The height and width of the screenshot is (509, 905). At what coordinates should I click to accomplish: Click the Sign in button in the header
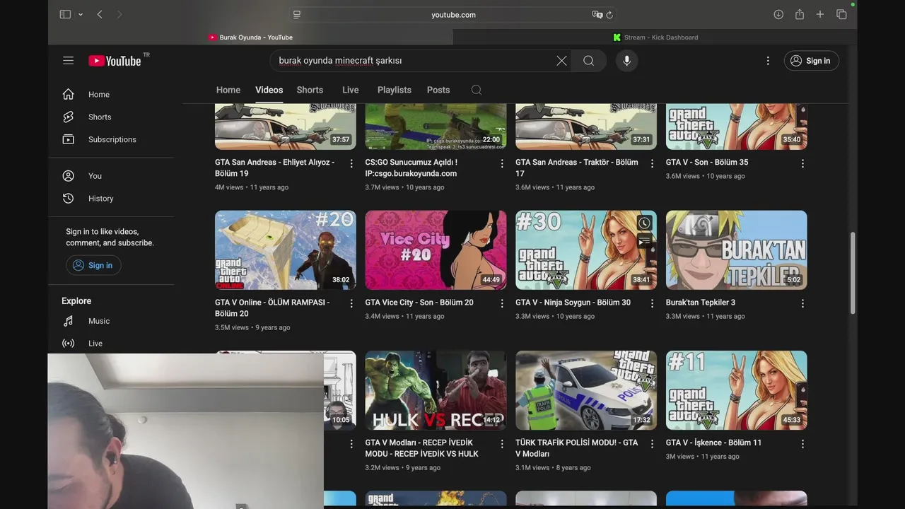click(x=811, y=61)
